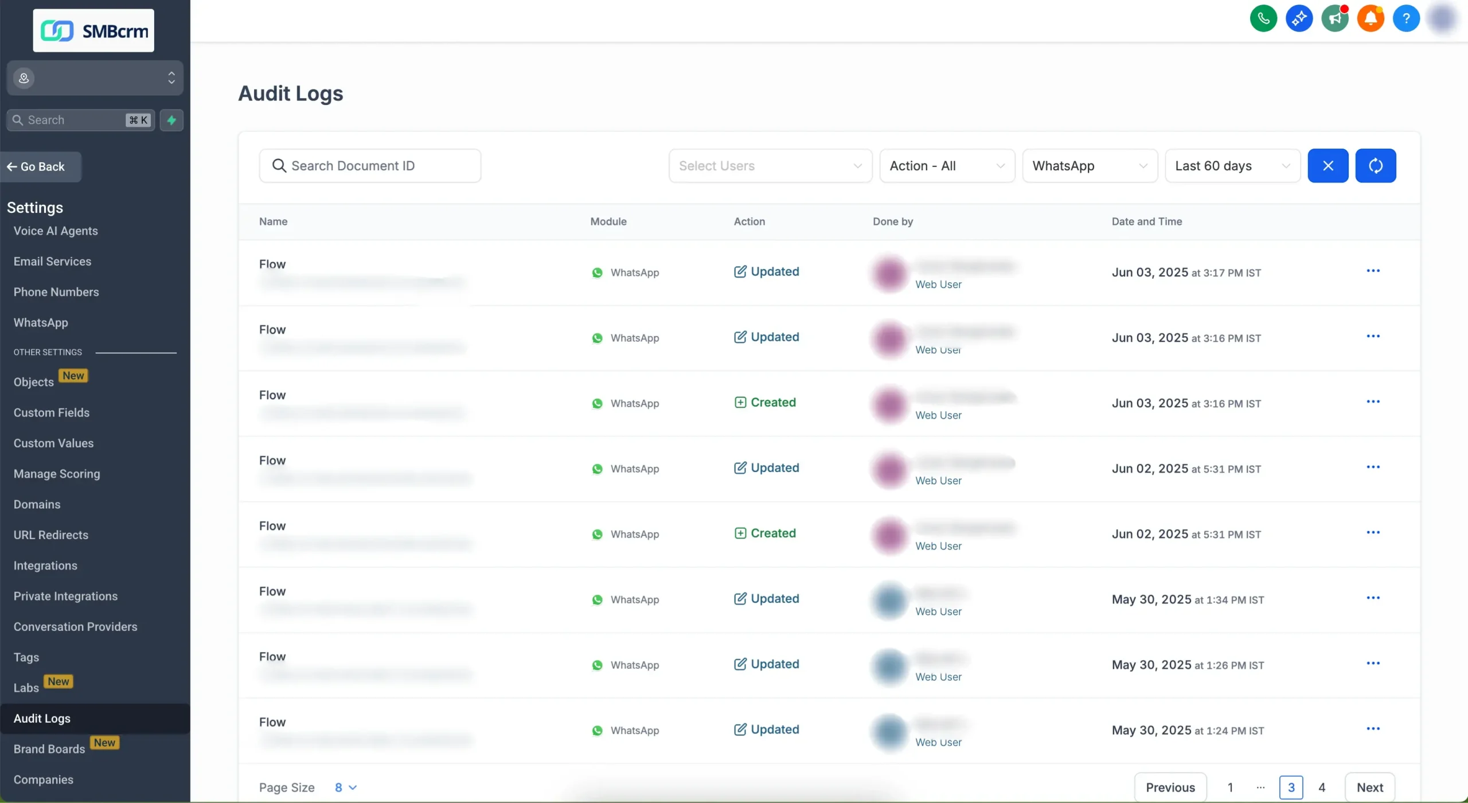Click the user avatar in the May 30 1:26 PM row
Viewport: 1468px width, 803px height.
[889, 667]
